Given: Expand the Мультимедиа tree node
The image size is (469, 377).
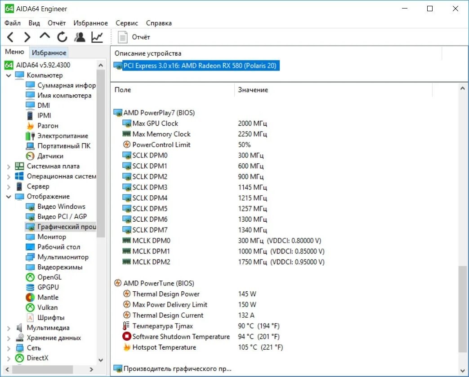Looking at the screenshot, I should pyautogui.click(x=9, y=328).
